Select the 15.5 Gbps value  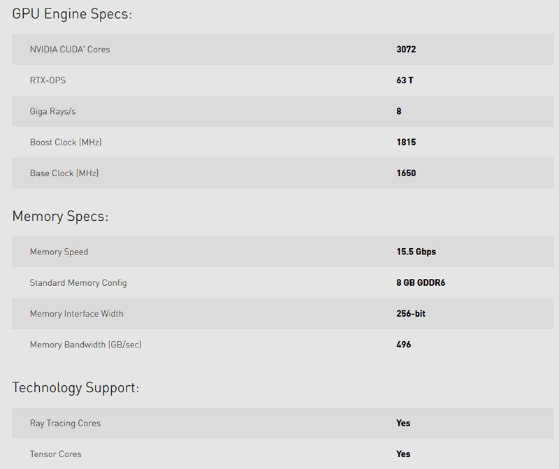tap(416, 252)
